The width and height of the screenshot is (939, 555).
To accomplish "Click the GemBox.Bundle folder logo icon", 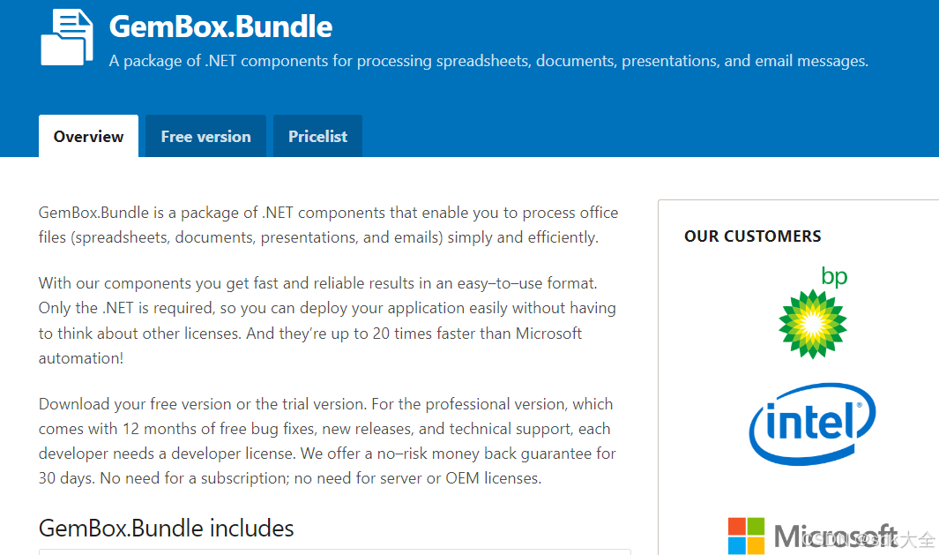I will coord(66,37).
